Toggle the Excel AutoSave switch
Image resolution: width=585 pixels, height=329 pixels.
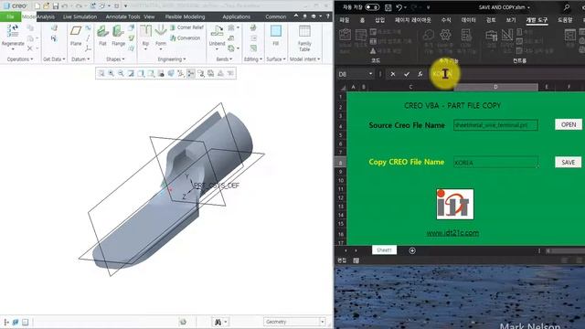coord(372,7)
